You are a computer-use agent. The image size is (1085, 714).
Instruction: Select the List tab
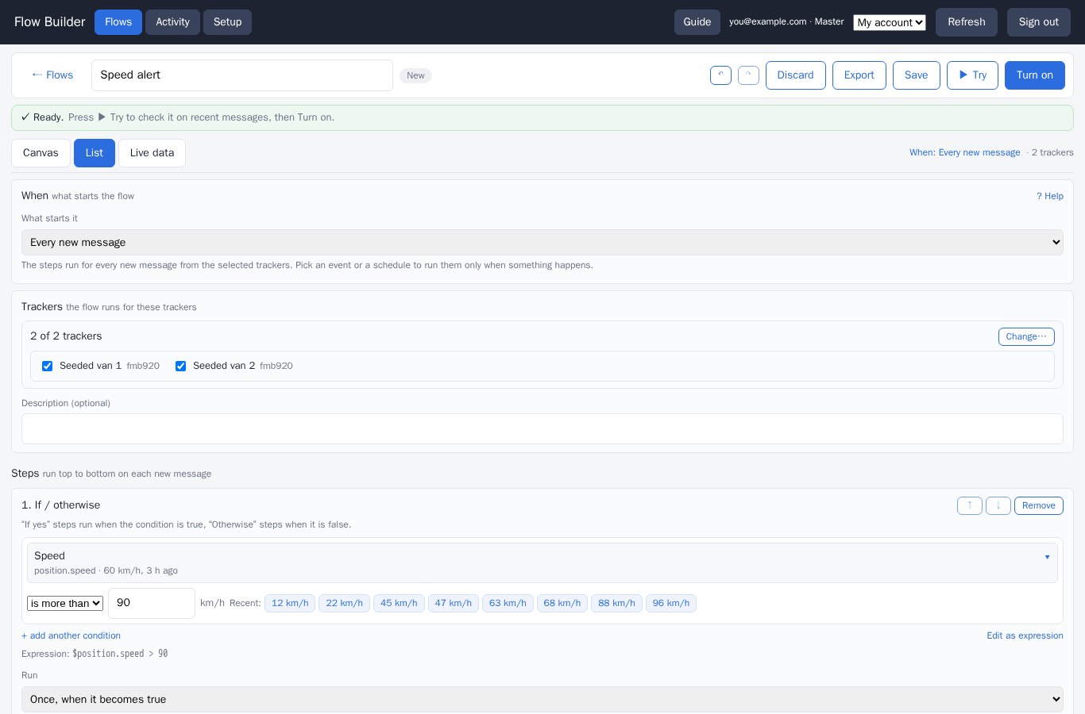point(95,153)
